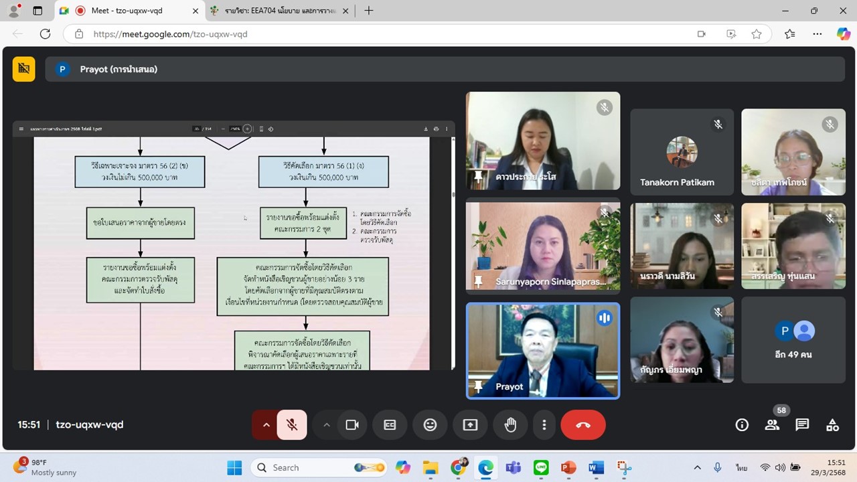Open the weather widget showing 98°F
This screenshot has width=857, height=482.
pos(46,467)
